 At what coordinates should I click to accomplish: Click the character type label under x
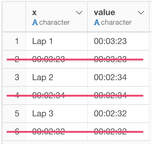coord(55,22)
